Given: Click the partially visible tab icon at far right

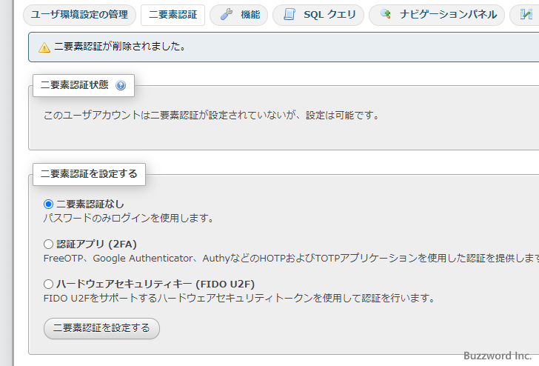Looking at the screenshot, I should (x=526, y=15).
